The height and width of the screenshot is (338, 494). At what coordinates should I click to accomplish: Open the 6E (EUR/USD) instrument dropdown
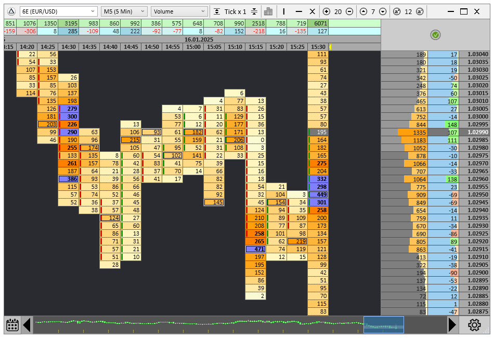(58, 11)
